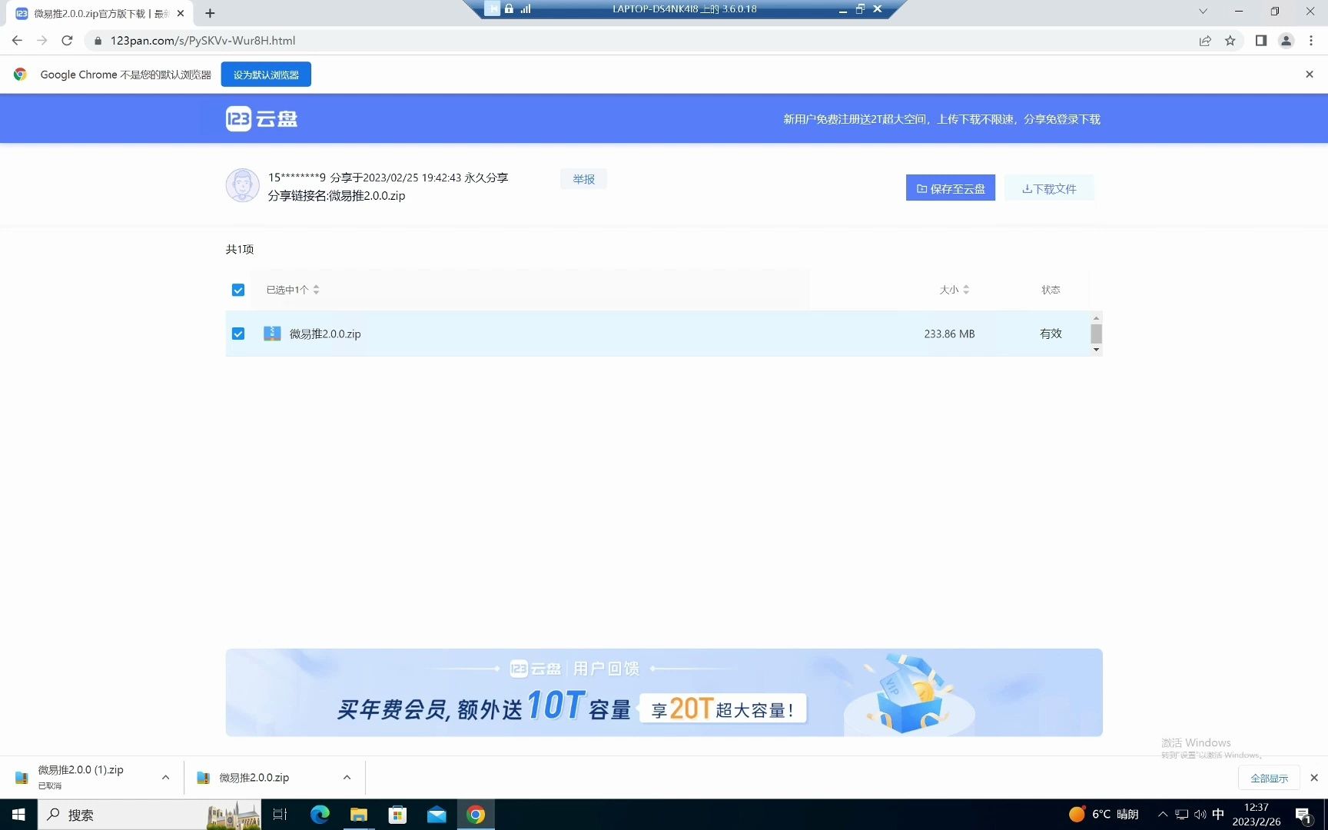Click the 123云盘 logo in the header
Viewport: 1328px width, 830px height.
pyautogui.click(x=261, y=118)
